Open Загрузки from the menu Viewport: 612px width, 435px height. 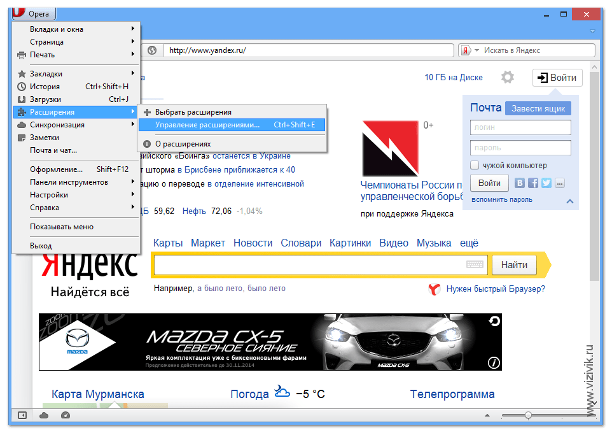[76, 99]
